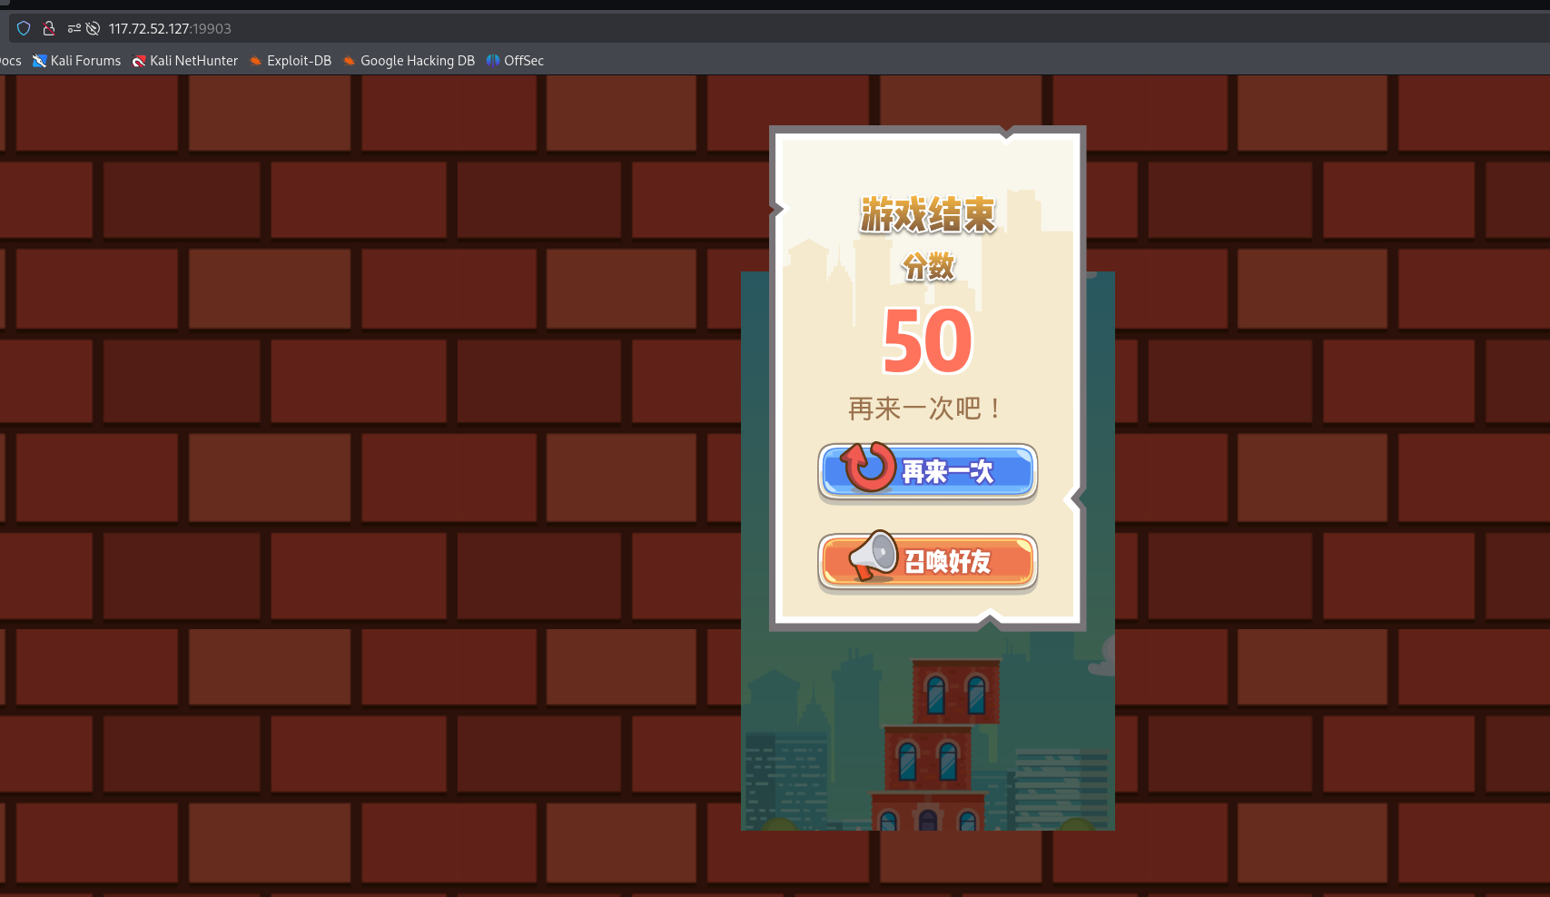Viewport: 1550px width, 897px height.
Task: Click the site permissions icon in address bar
Action: point(74,28)
